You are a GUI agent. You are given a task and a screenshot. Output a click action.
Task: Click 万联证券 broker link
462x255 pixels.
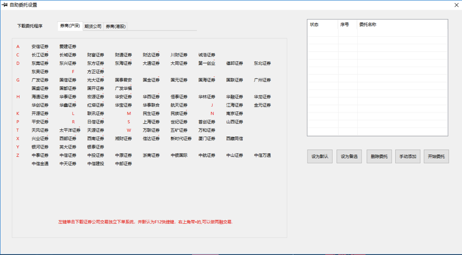click(x=151, y=130)
